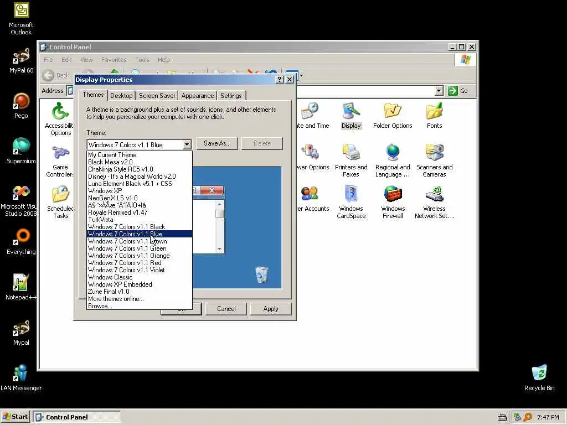Choose Windows XP theme option
The width and height of the screenshot is (567, 425).
pos(140,191)
